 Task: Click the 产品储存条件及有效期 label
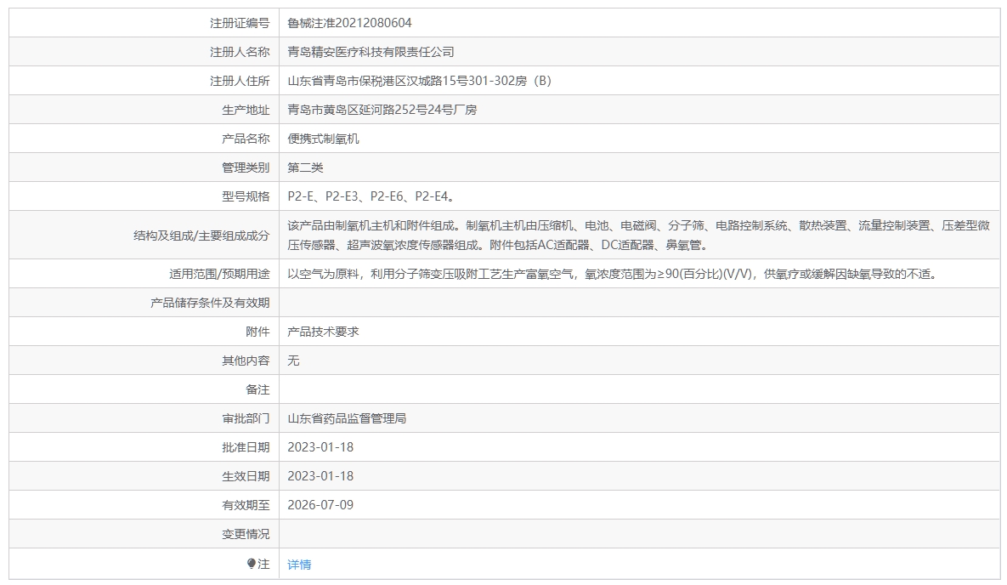pyautogui.click(x=210, y=303)
